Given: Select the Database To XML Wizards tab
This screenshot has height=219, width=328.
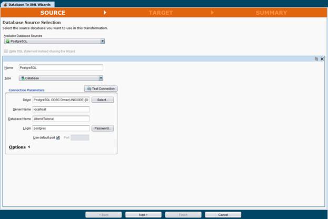Looking at the screenshot, I should [28, 4].
